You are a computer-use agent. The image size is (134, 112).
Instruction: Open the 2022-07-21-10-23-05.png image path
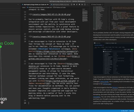click(x=51, y=36)
